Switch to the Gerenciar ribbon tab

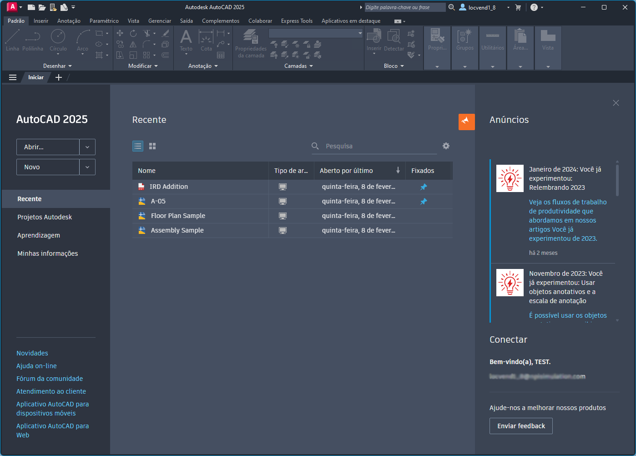(160, 21)
